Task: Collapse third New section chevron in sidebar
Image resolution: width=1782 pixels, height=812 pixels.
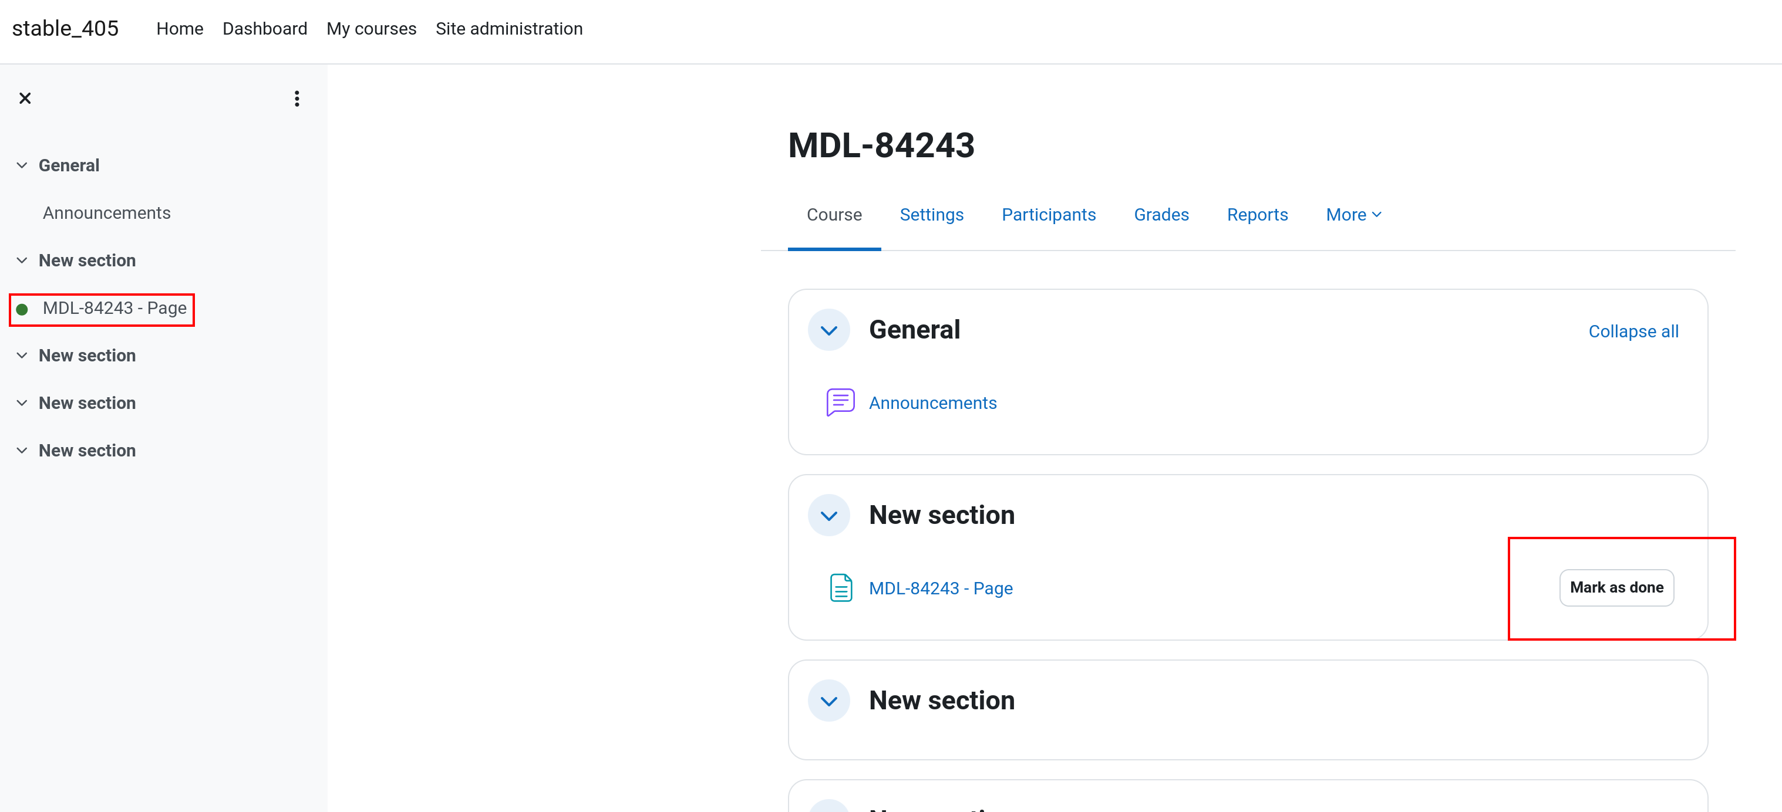Action: tap(22, 403)
